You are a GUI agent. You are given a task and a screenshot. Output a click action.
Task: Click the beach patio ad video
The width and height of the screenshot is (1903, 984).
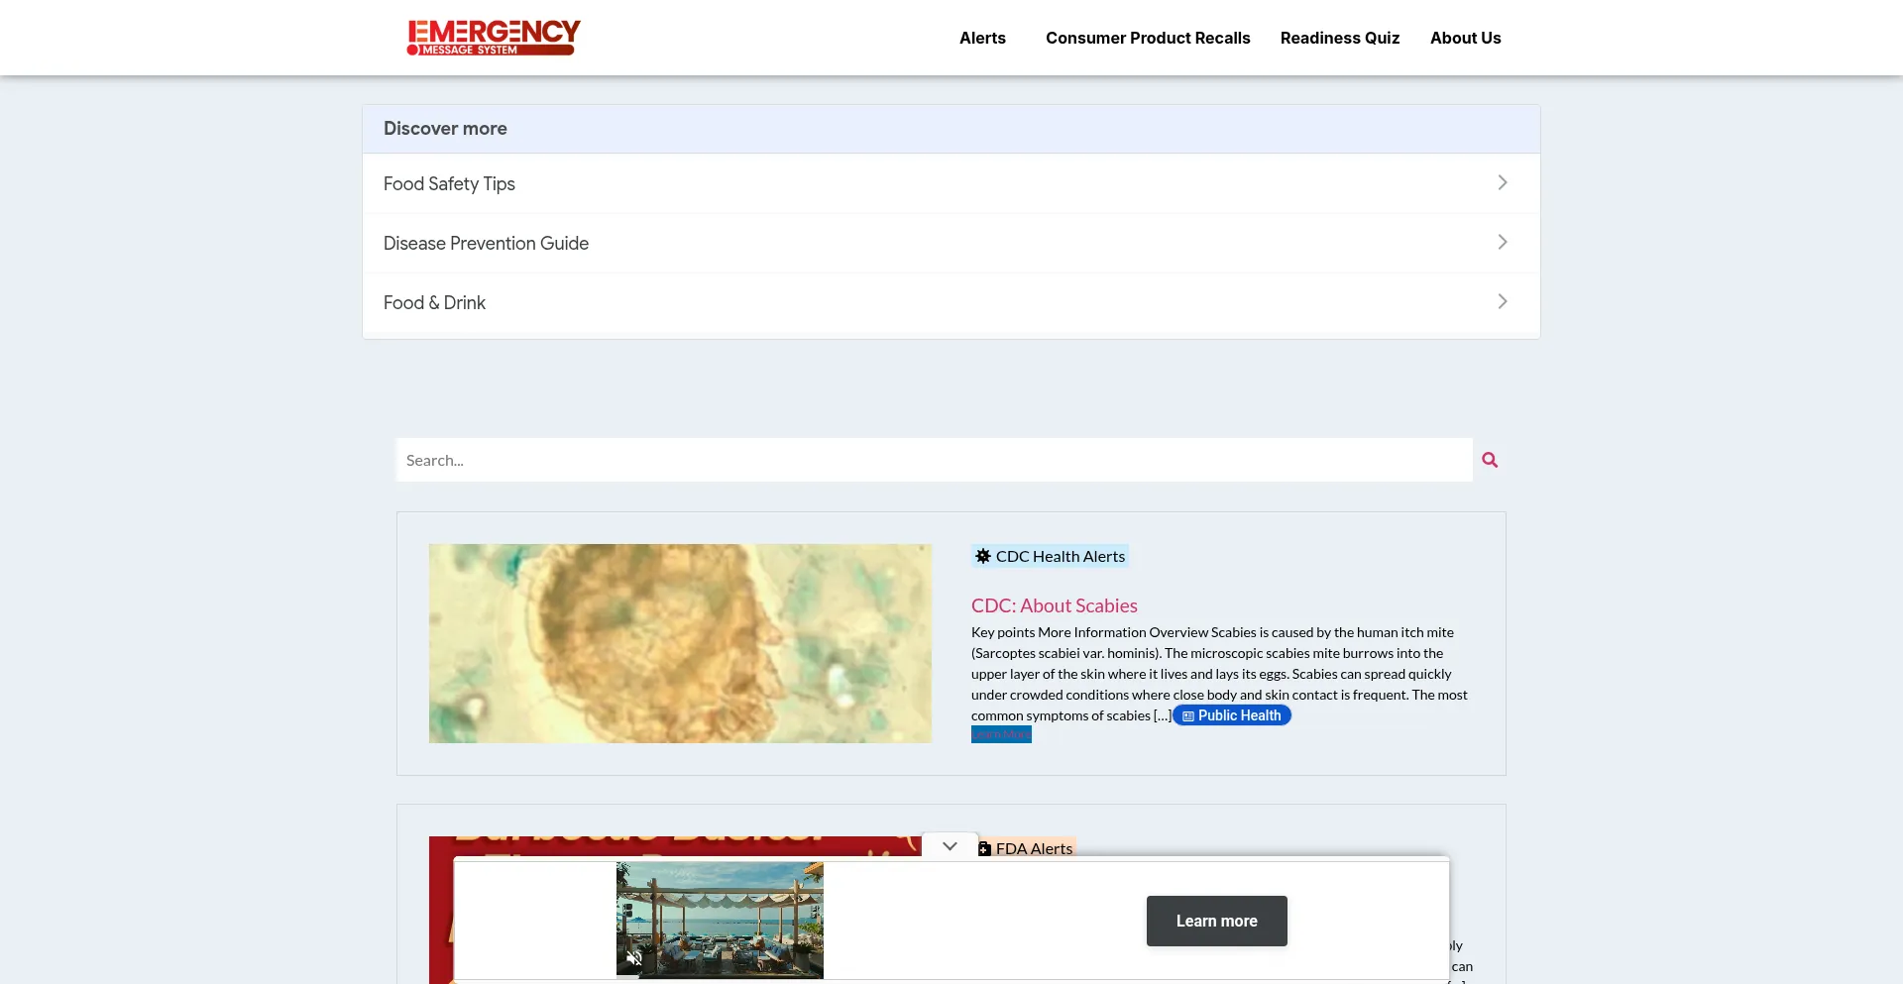[720, 920]
